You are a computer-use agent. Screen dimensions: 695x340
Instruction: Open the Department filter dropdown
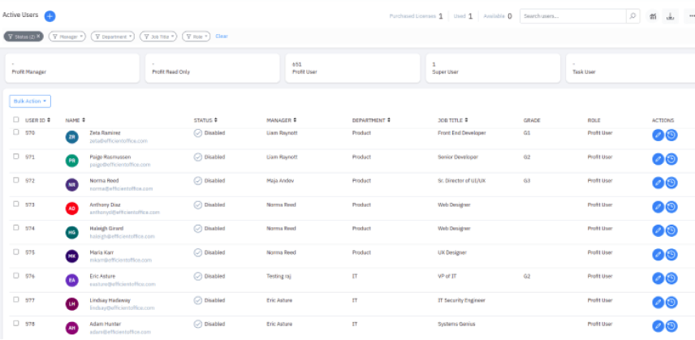(x=113, y=37)
